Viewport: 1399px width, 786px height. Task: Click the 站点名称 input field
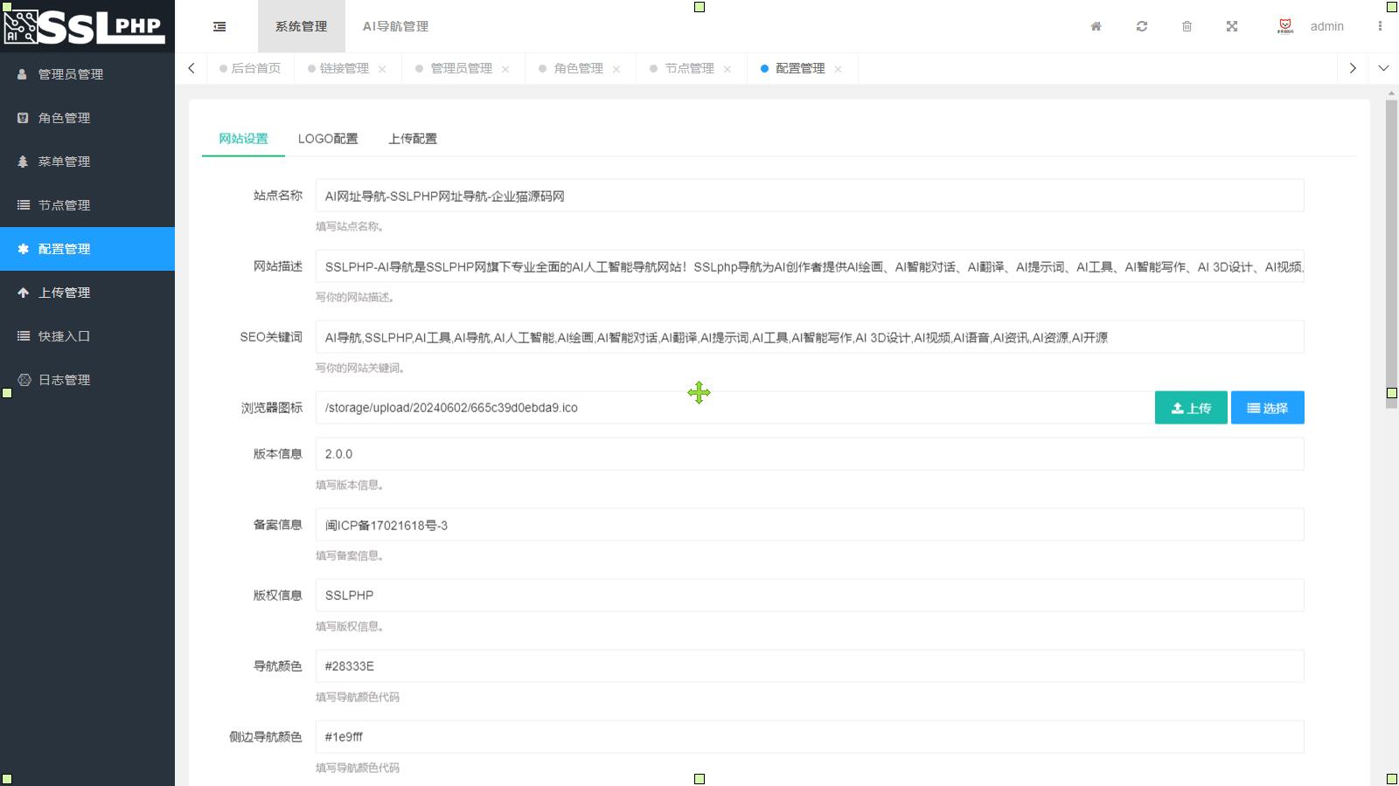click(x=810, y=196)
